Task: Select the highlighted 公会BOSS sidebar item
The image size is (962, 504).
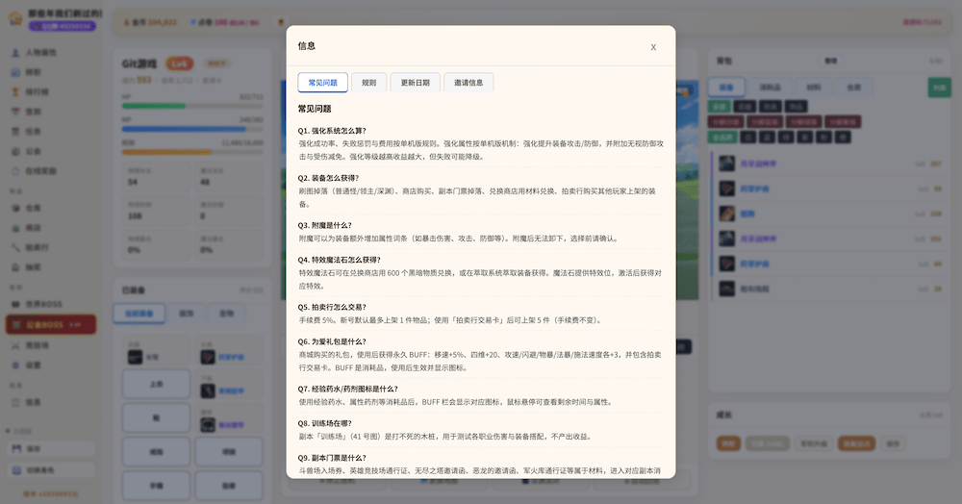Action: click(x=51, y=324)
